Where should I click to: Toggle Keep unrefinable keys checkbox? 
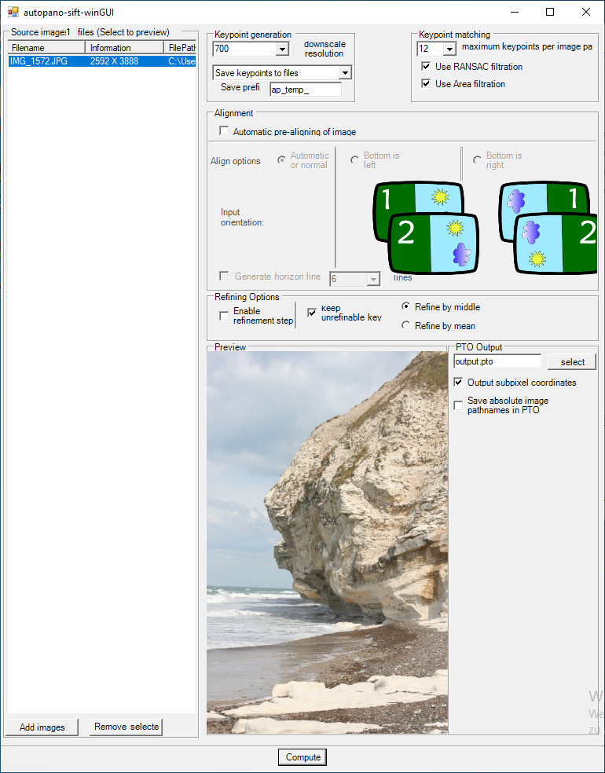pos(312,313)
